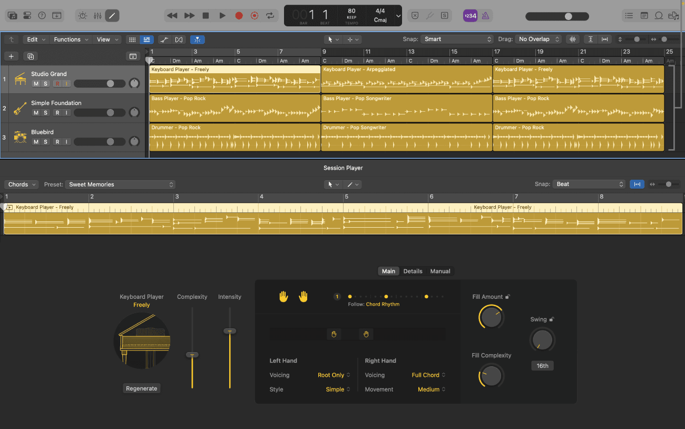Switch to the Main tab
This screenshot has height=429, width=685.
coord(388,271)
